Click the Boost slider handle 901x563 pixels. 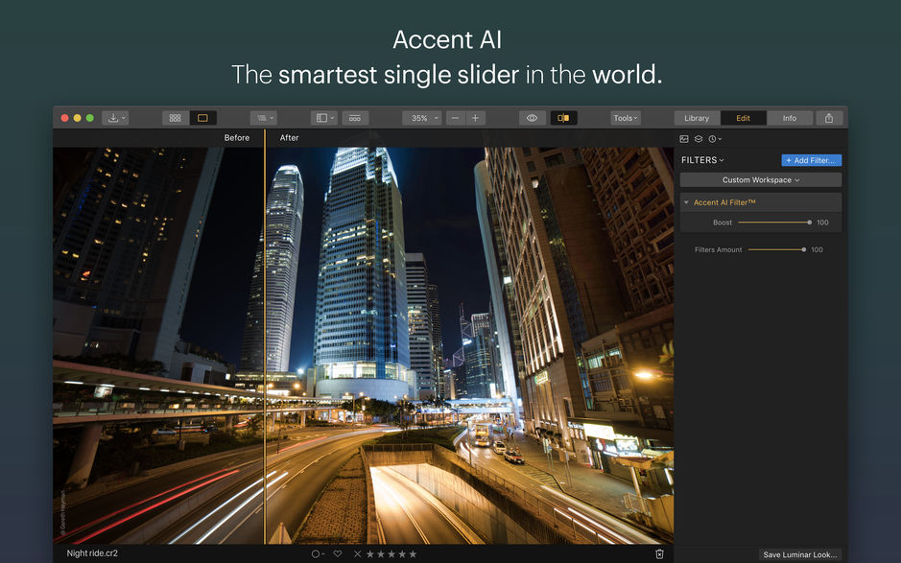click(x=808, y=222)
